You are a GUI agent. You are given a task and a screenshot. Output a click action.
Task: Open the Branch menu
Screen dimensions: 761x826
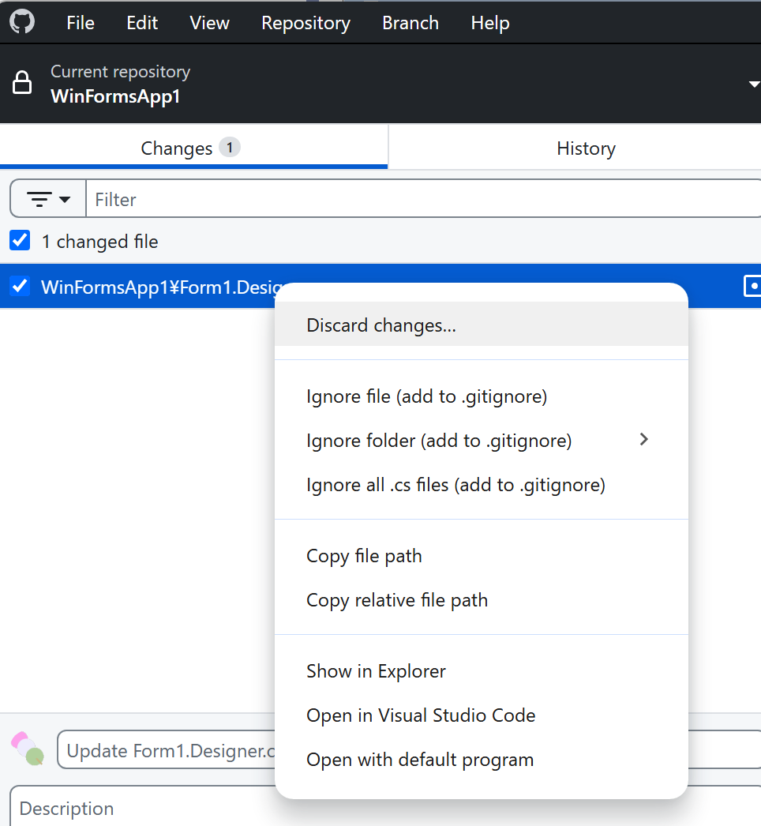pos(410,23)
